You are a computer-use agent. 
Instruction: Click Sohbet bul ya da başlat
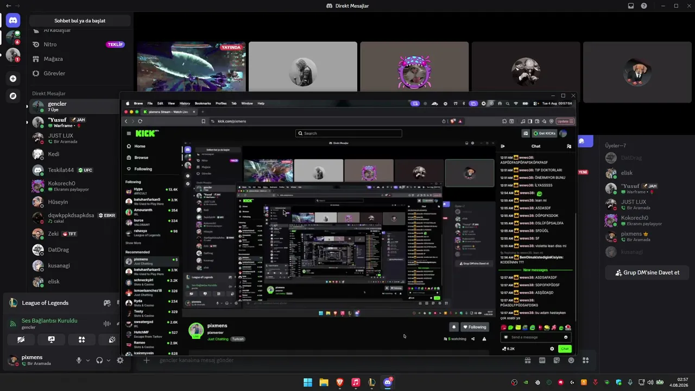pyautogui.click(x=80, y=21)
